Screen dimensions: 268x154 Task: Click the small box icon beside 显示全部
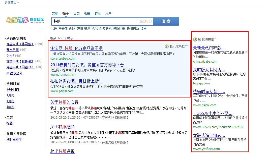coord(8,74)
